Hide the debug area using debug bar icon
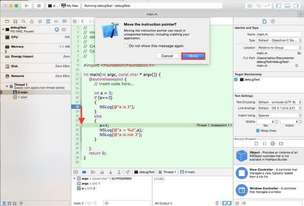The height and width of the screenshot is (206, 304). coord(76,172)
